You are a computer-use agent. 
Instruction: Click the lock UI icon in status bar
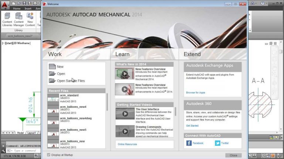point(268,156)
